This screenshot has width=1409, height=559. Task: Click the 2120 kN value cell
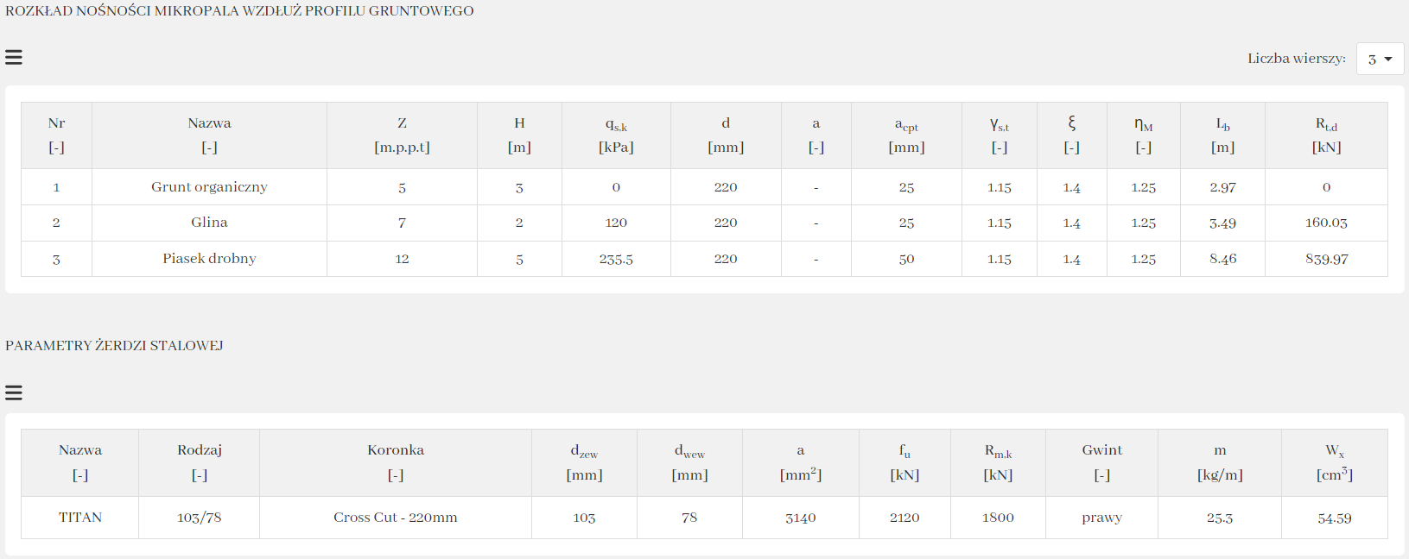(904, 518)
